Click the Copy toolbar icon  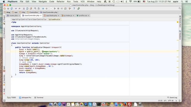click(x=27, y=9)
